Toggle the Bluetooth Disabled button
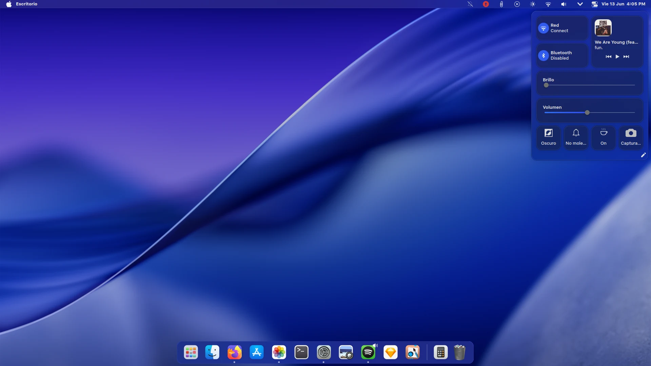 pyautogui.click(x=562, y=55)
